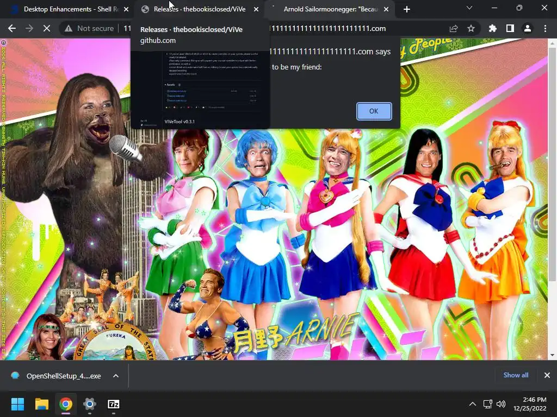Switch to Arnold Sailormoonegger tab
Image resolution: width=557 pixels, height=417 pixels.
point(330,9)
